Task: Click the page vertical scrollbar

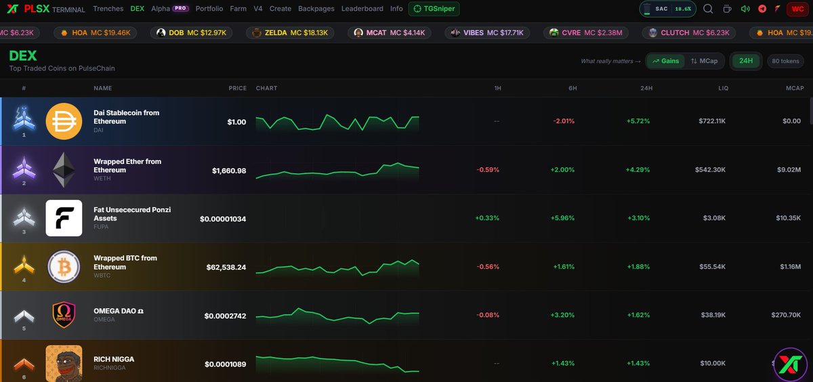Action: 810,112
